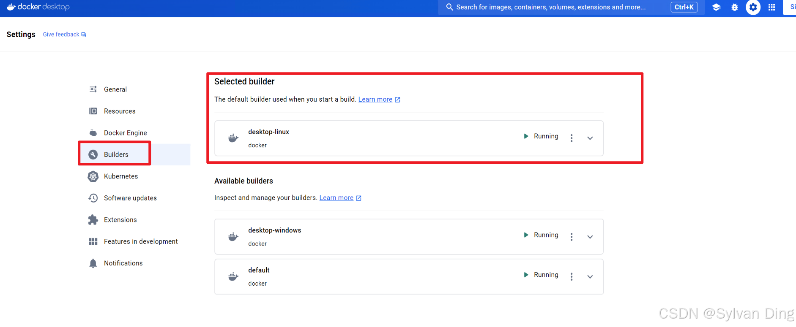Click the default builder name
The width and height of the screenshot is (796, 327).
259,270
